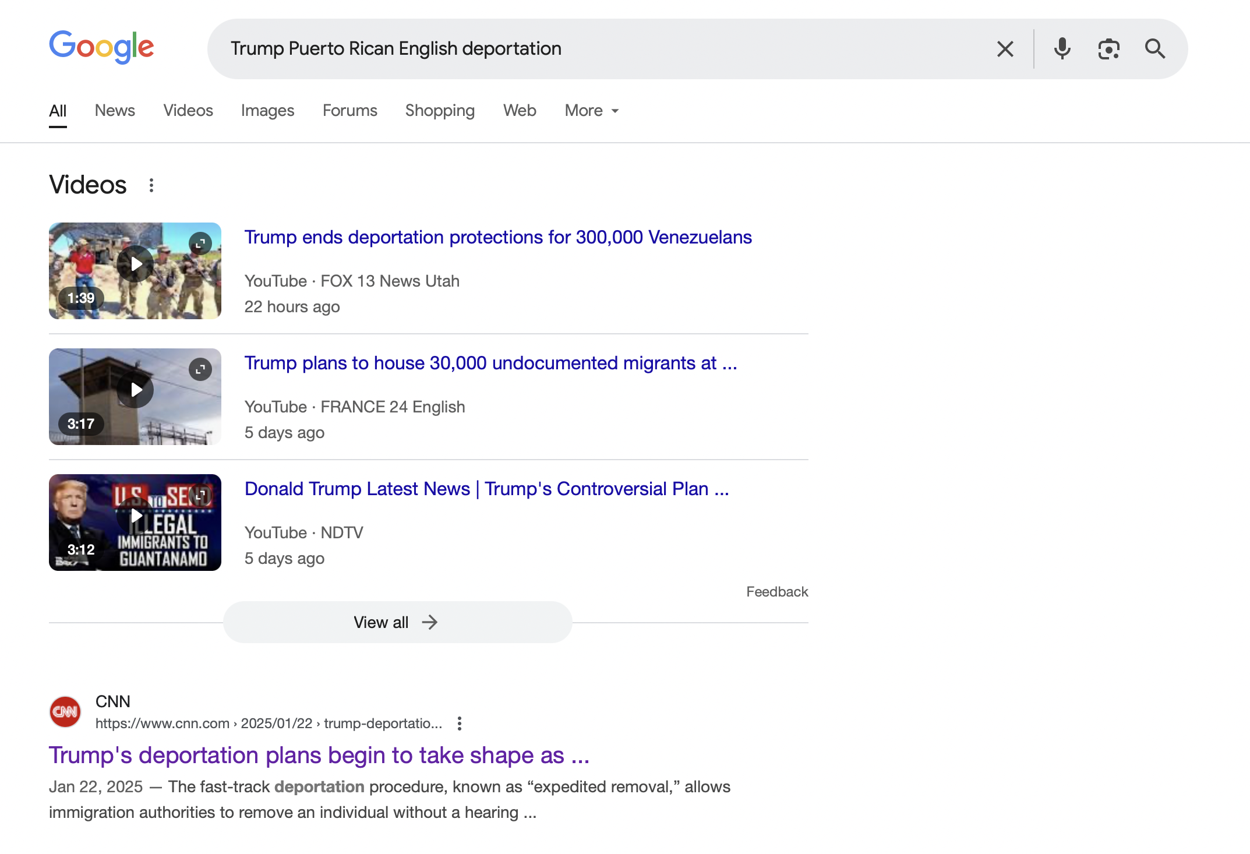1250x854 pixels.
Task: Expand preview icon on Guantanamo tower video thumbnail
Action: coord(200,369)
